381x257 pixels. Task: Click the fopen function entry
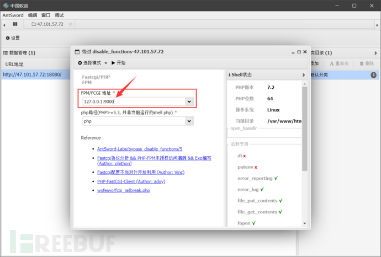tap(246, 223)
